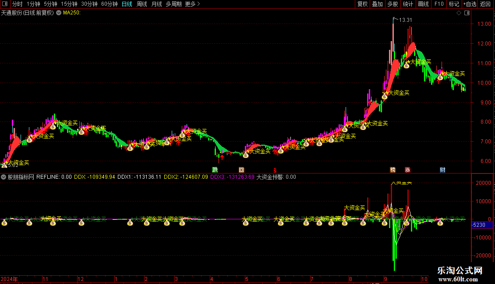
Task: Click money bag icon near 11.00 peak signal
Action: (x=407, y=65)
